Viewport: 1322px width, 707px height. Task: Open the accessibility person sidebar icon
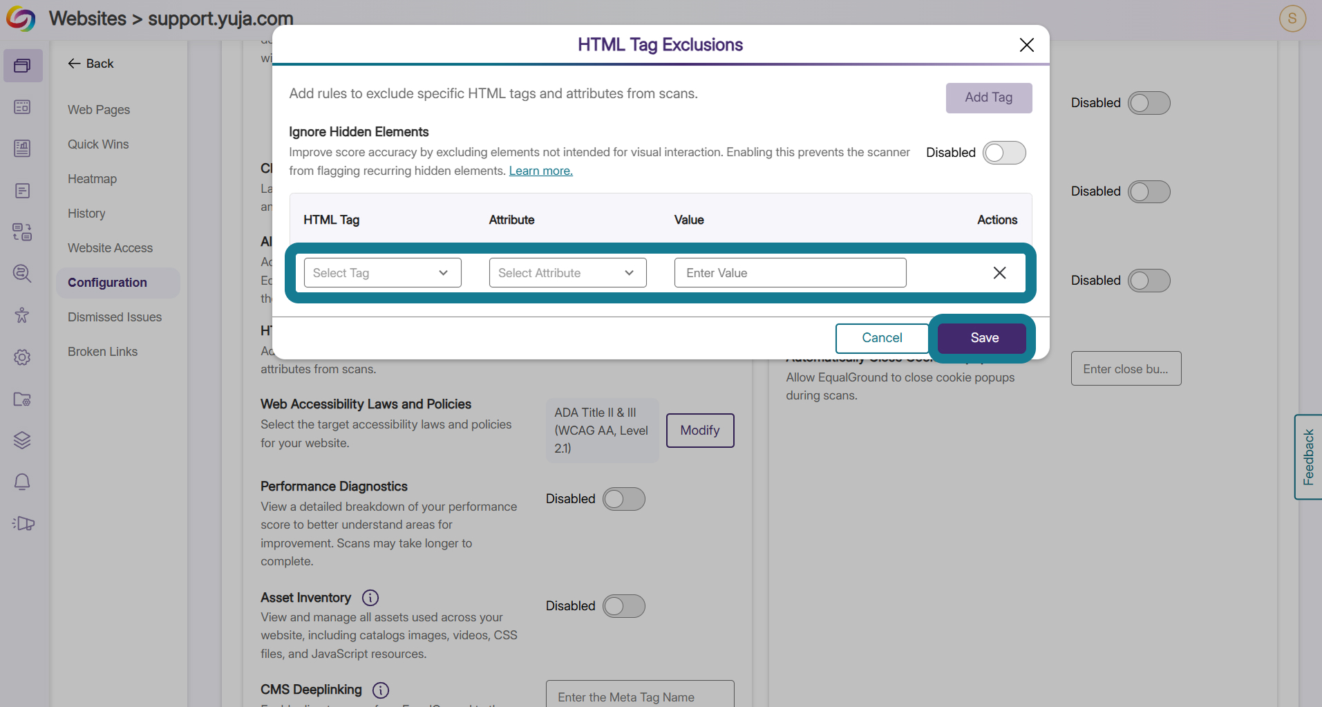23,315
